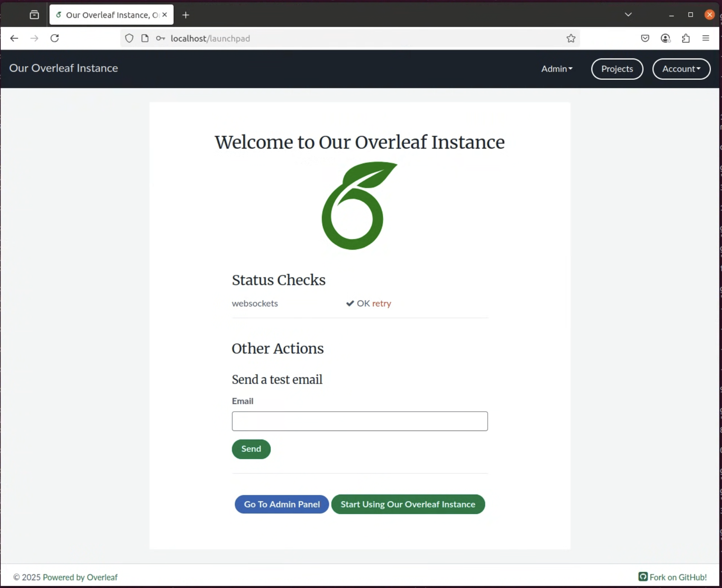Open saved password key icon

pos(160,38)
